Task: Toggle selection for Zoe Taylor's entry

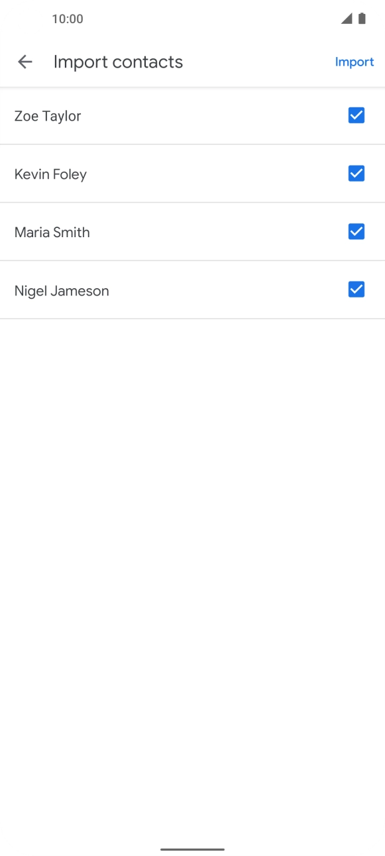Action: point(356,115)
